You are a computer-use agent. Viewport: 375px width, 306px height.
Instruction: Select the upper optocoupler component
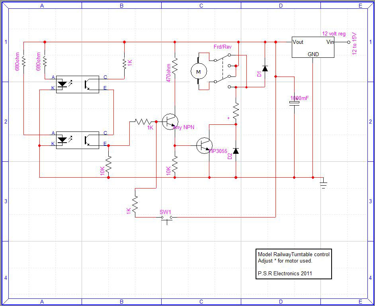[77, 84]
